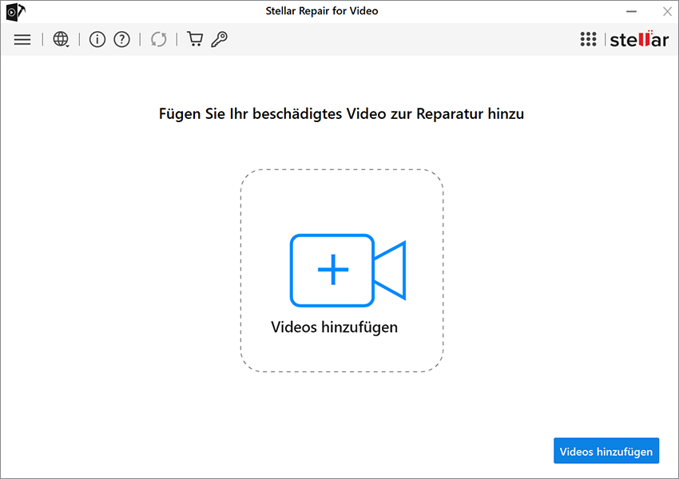679x479 pixels.
Task: Click the dashed drop zone Videos hinzufügen label
Action: 334,327
